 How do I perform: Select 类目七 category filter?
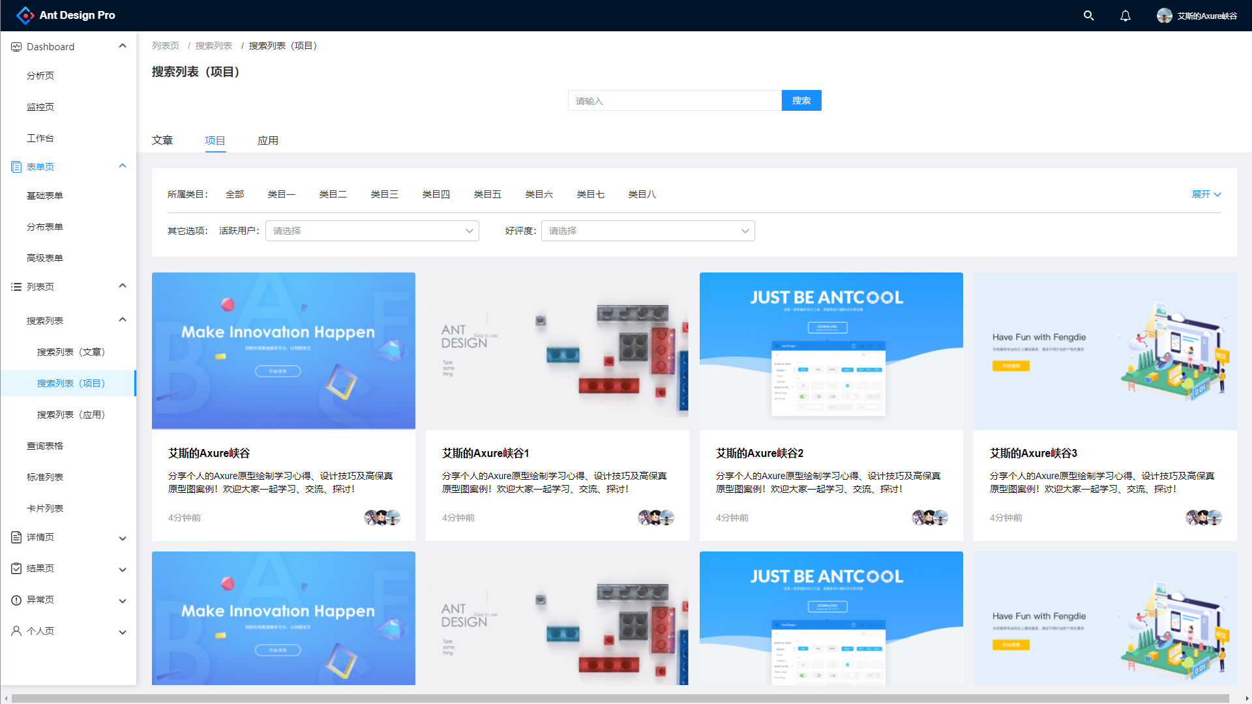[591, 194]
